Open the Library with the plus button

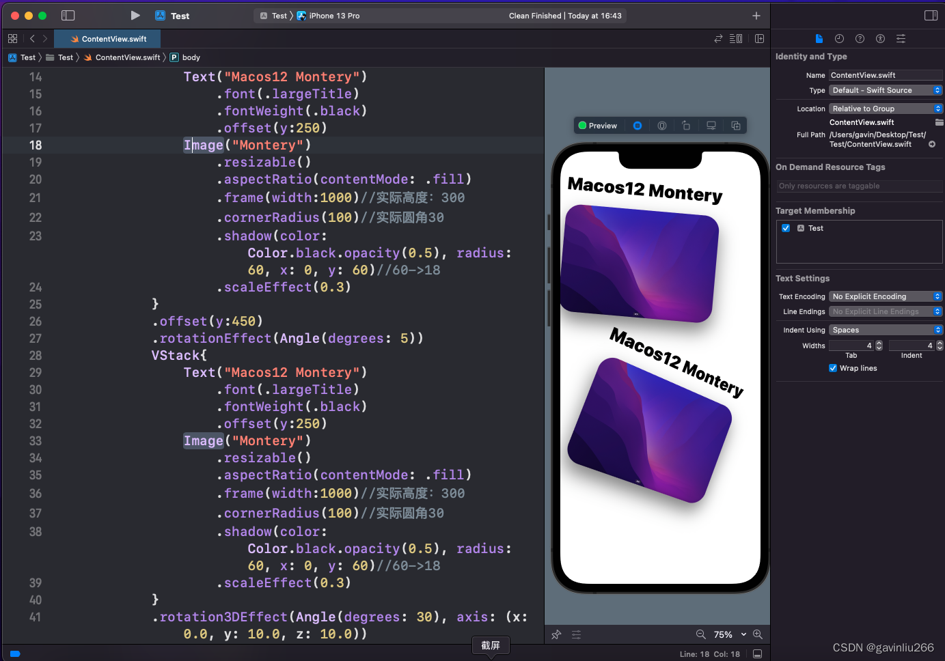756,16
